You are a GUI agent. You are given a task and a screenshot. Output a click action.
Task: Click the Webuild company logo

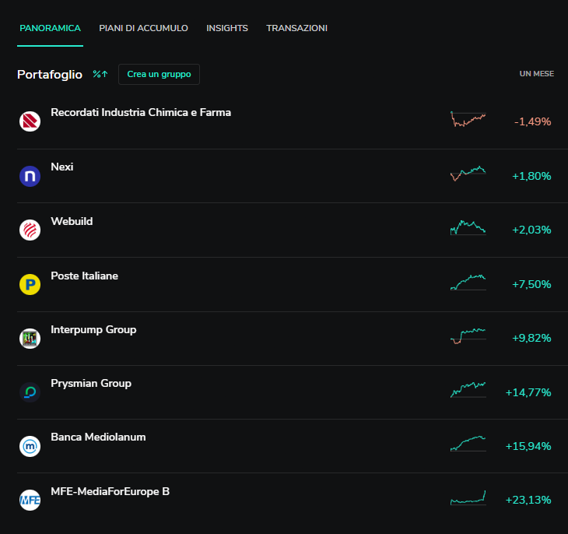coord(30,230)
